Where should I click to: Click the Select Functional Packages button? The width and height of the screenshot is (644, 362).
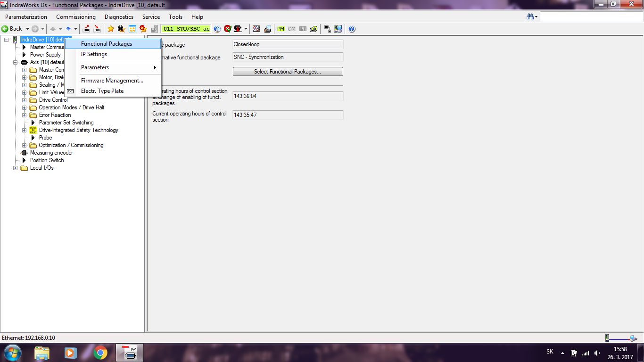point(288,72)
